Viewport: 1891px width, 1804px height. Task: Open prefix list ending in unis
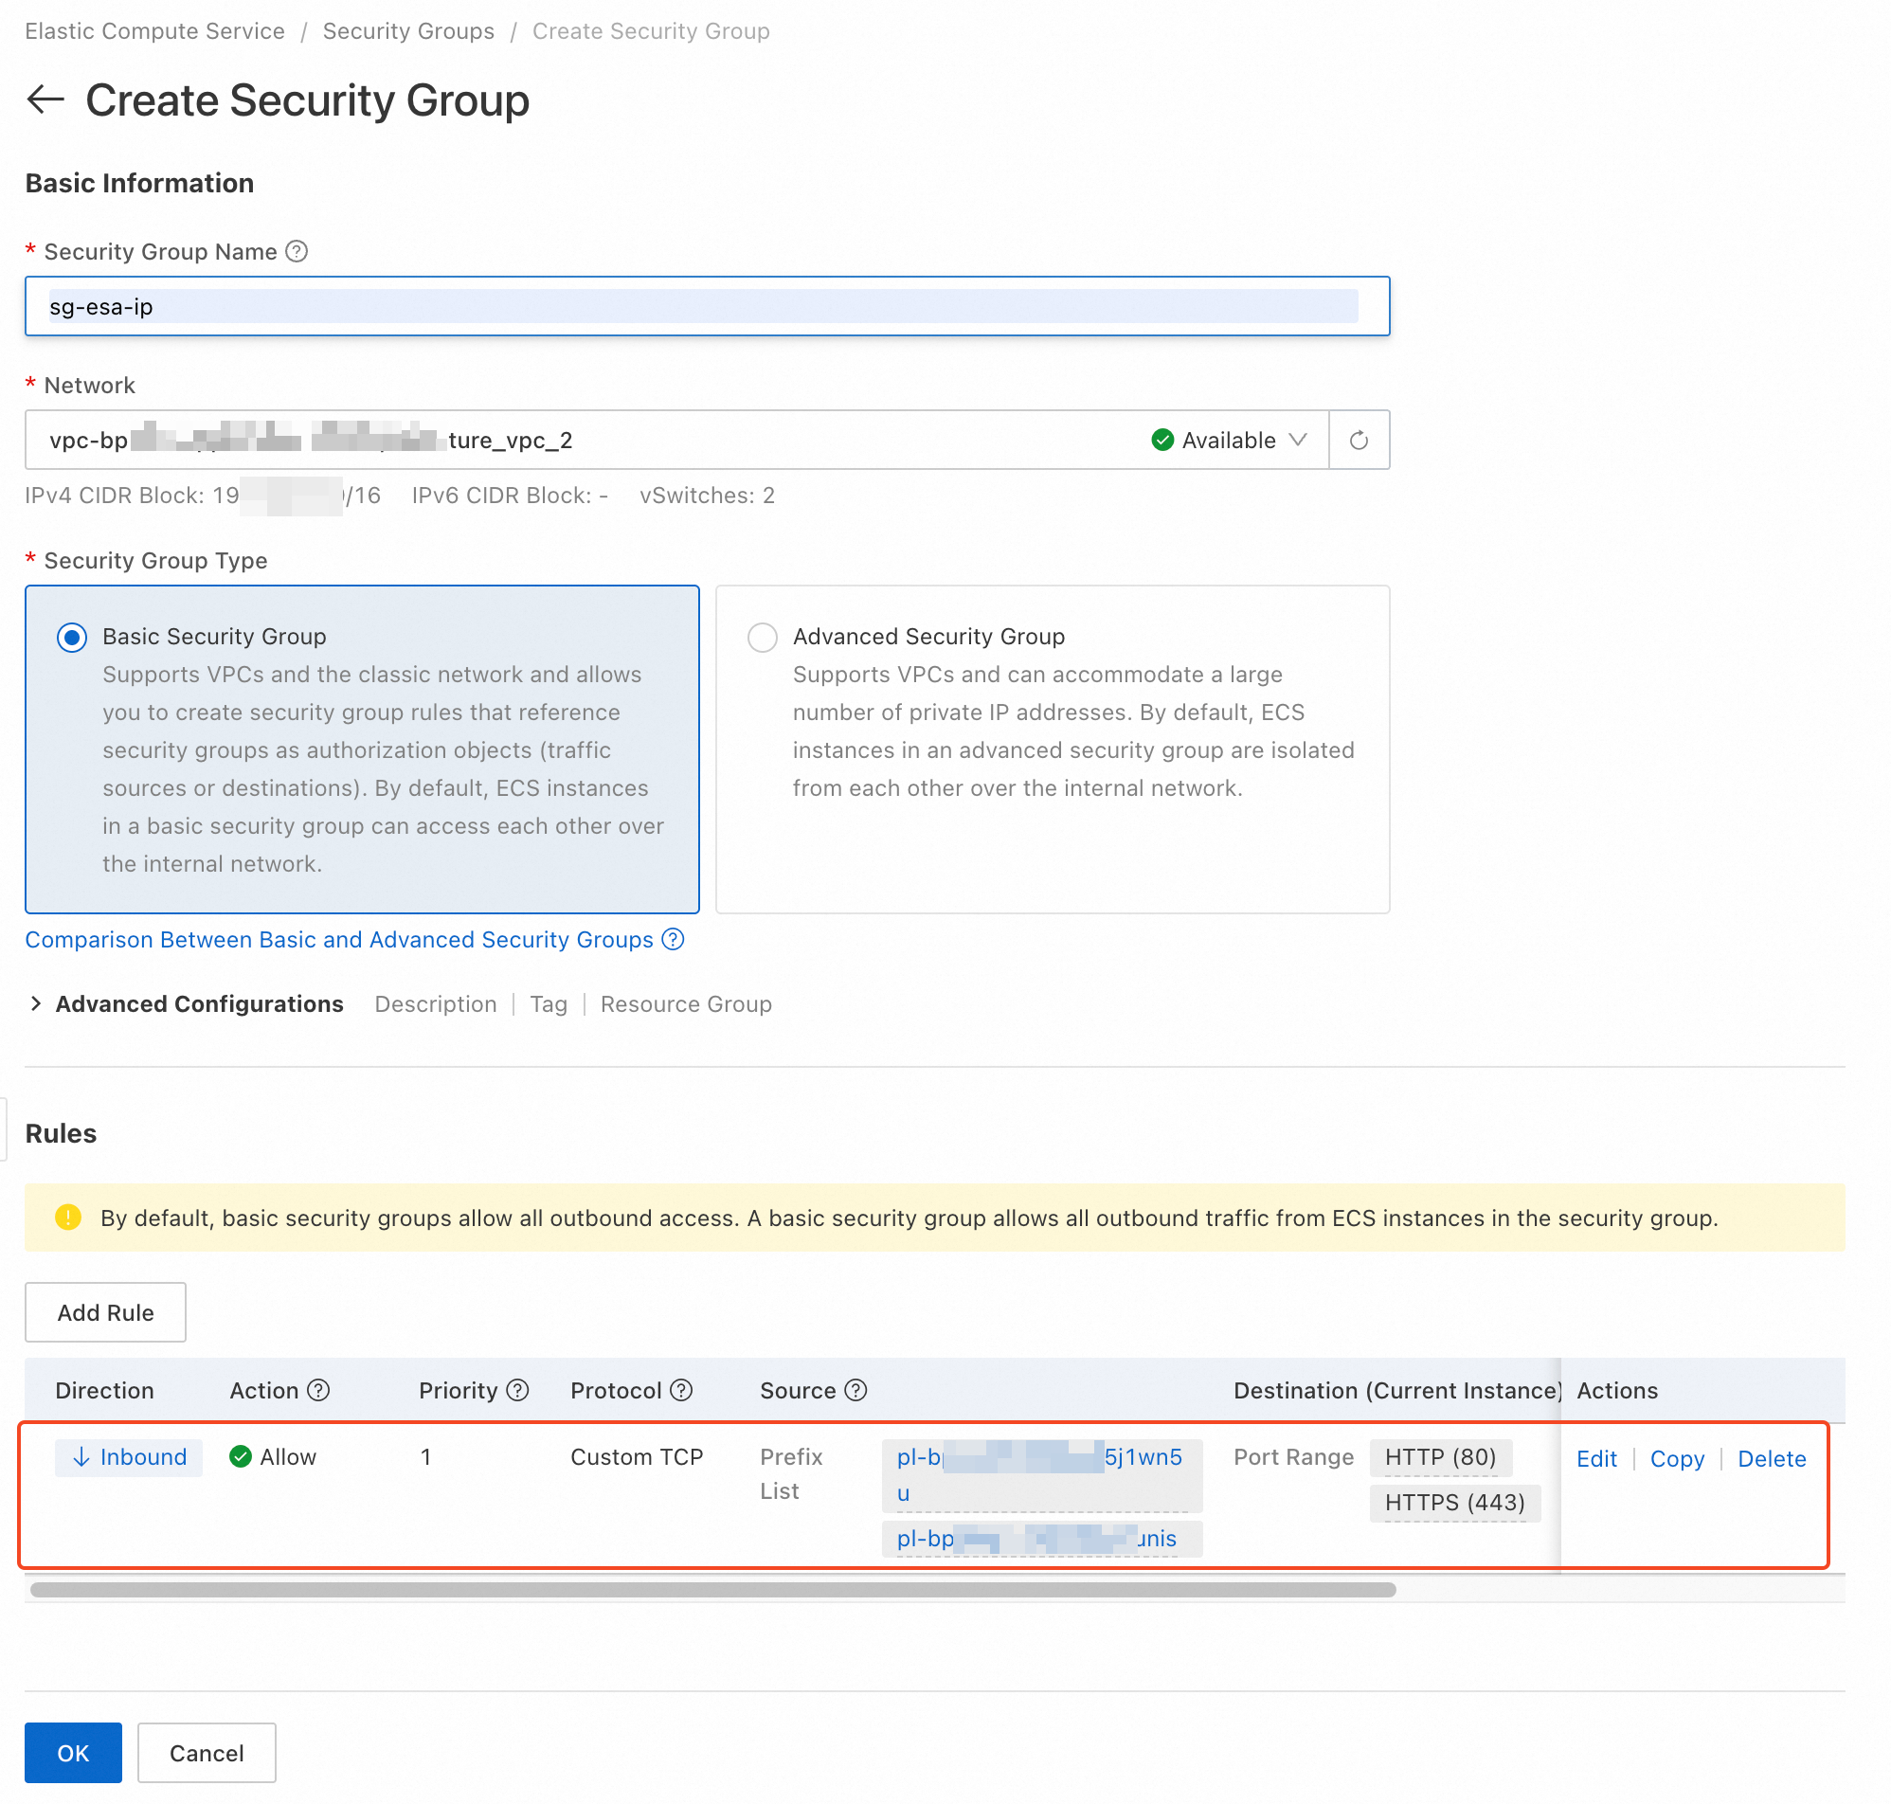[x=1041, y=1539]
